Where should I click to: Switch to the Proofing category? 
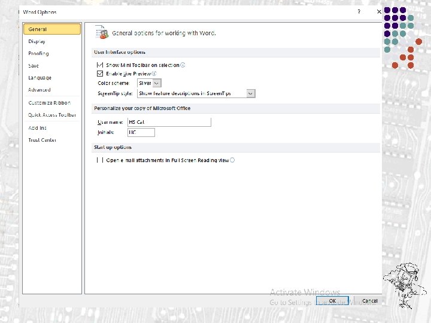(x=38, y=54)
